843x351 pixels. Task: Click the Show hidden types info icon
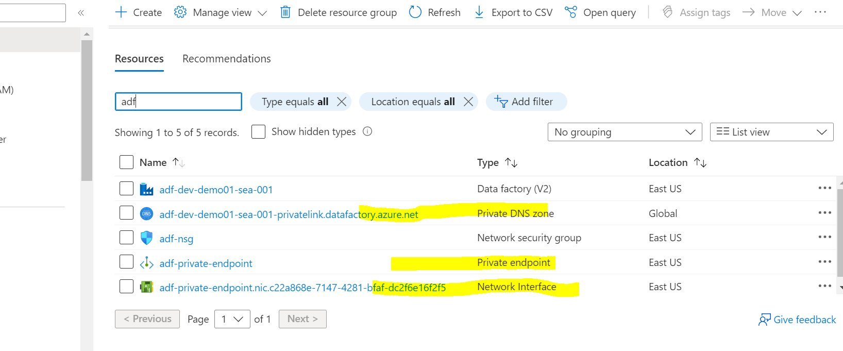pyautogui.click(x=367, y=131)
